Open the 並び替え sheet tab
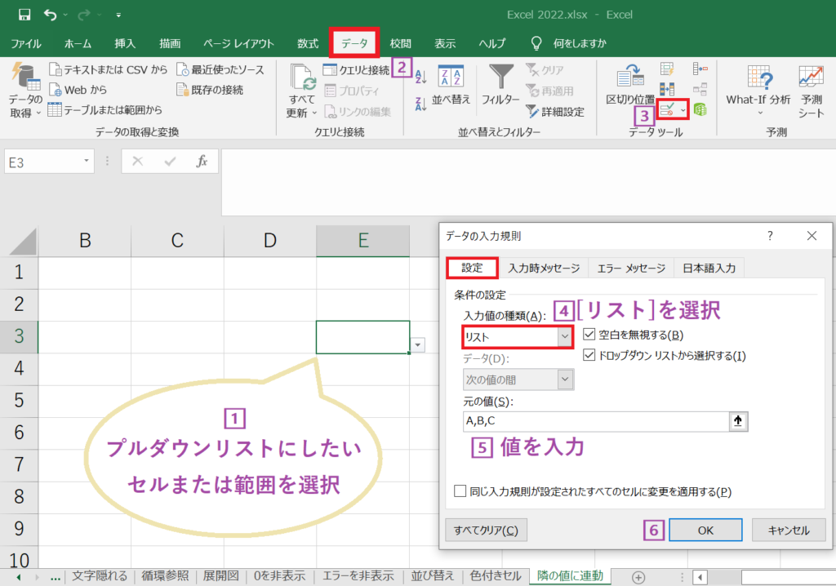This screenshot has width=836, height=586. point(433,576)
